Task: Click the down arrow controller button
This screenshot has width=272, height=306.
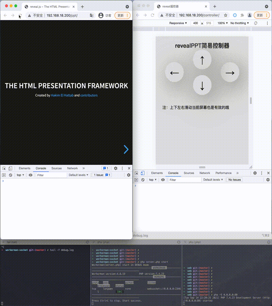Action: [202, 85]
